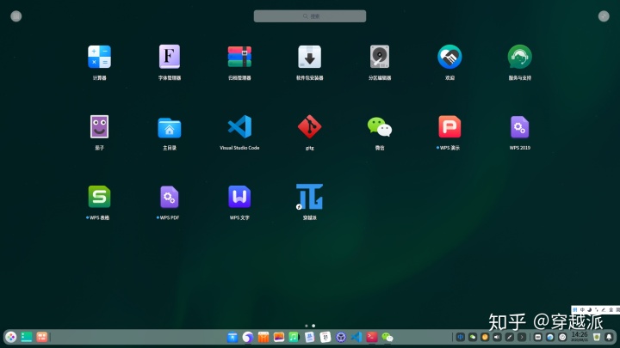Image resolution: width=620 pixels, height=348 pixels.
Task: Open the calendar icon in the dock
Action: pyautogui.click(x=325, y=338)
